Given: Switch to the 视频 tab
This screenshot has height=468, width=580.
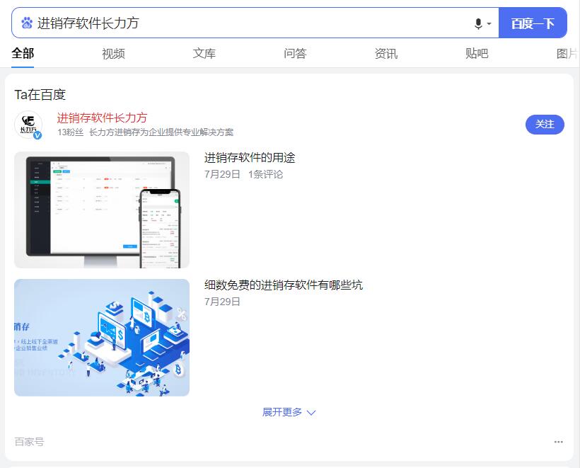Looking at the screenshot, I should (x=113, y=54).
